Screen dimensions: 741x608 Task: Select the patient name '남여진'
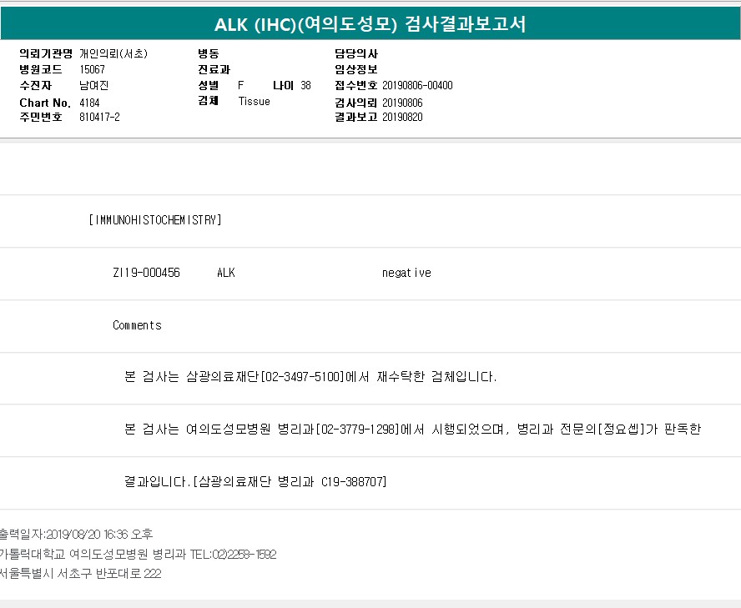pos(94,86)
